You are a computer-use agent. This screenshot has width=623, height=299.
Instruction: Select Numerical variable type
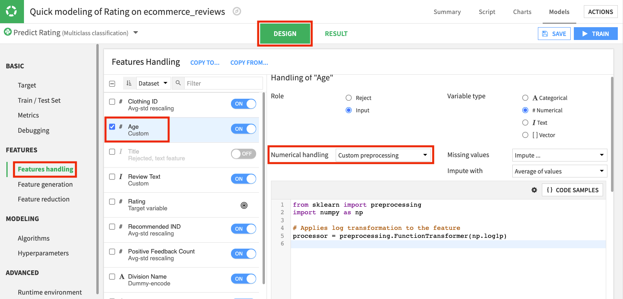[x=525, y=110]
